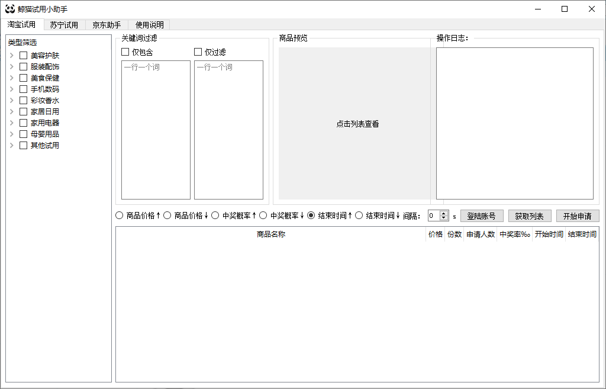Check the 手机数码 category checkbox
Screen dimensions: 606x389
pos(23,89)
